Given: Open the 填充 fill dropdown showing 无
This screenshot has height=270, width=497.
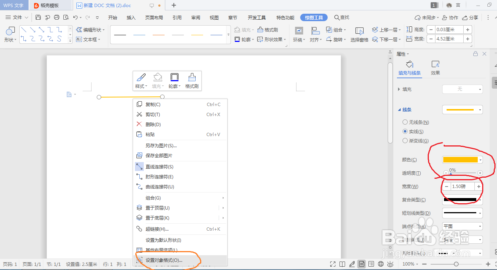Looking at the screenshot, I should tap(463, 89).
